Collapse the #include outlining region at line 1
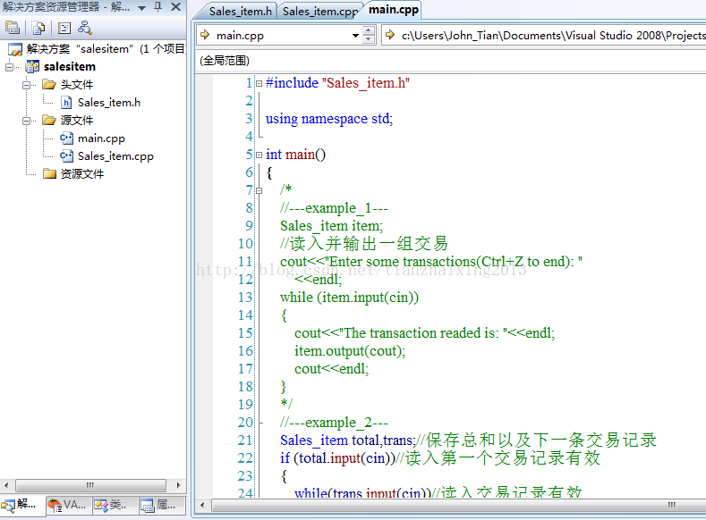Viewport: 706px width, 520px height. [x=259, y=83]
